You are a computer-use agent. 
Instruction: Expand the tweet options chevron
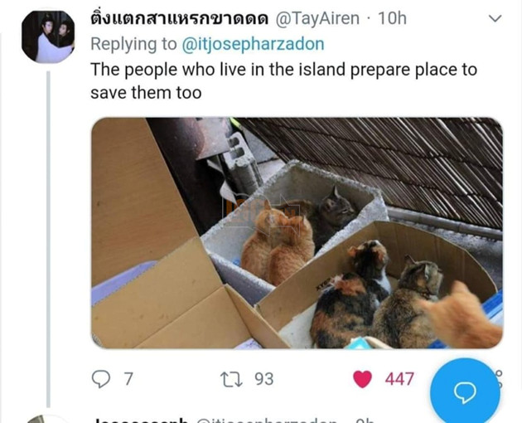point(495,18)
